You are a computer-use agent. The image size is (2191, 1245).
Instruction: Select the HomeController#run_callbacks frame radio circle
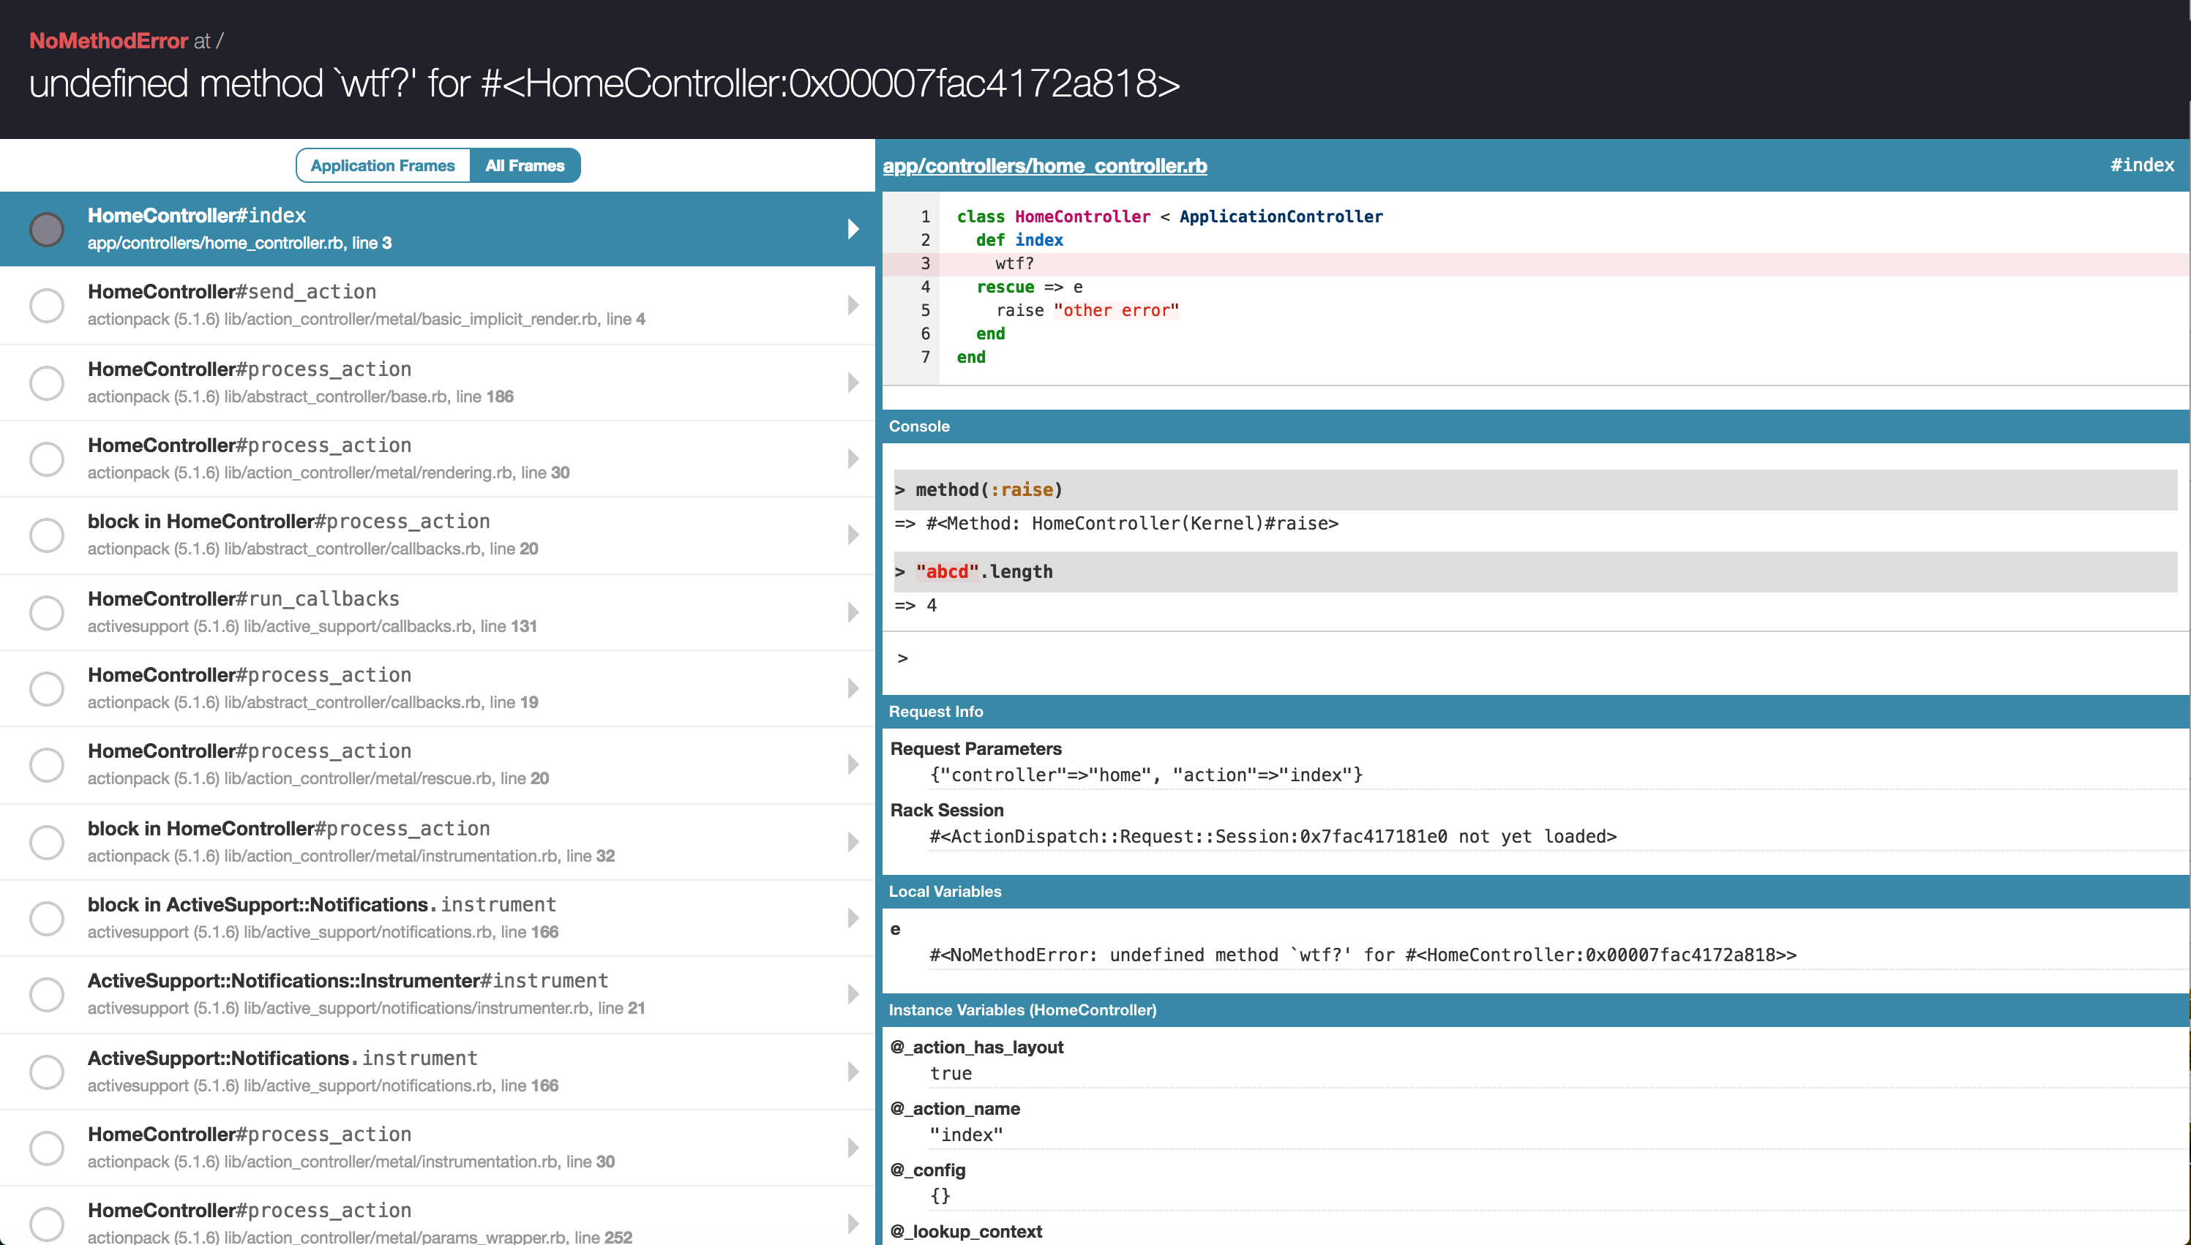(47, 612)
